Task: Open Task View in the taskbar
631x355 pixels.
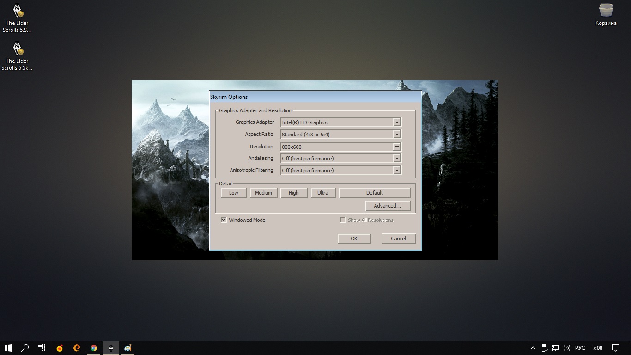Action: (x=42, y=348)
